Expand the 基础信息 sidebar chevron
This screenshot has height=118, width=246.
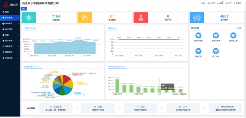pos(18,52)
